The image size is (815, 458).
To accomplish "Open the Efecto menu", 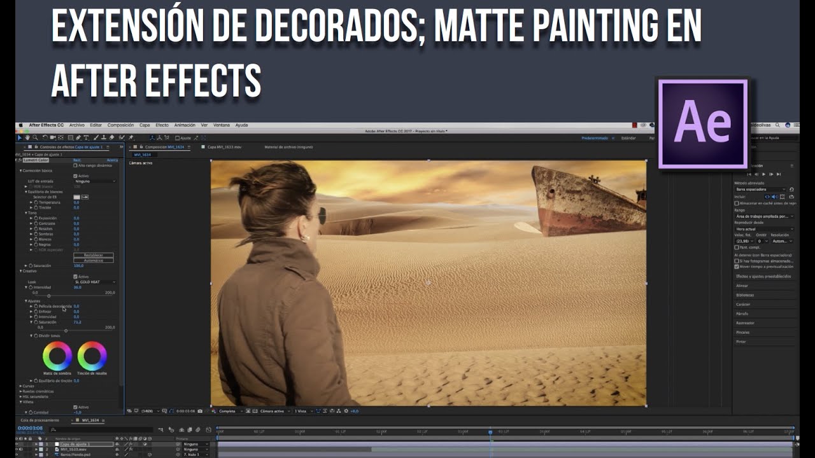I will point(162,125).
